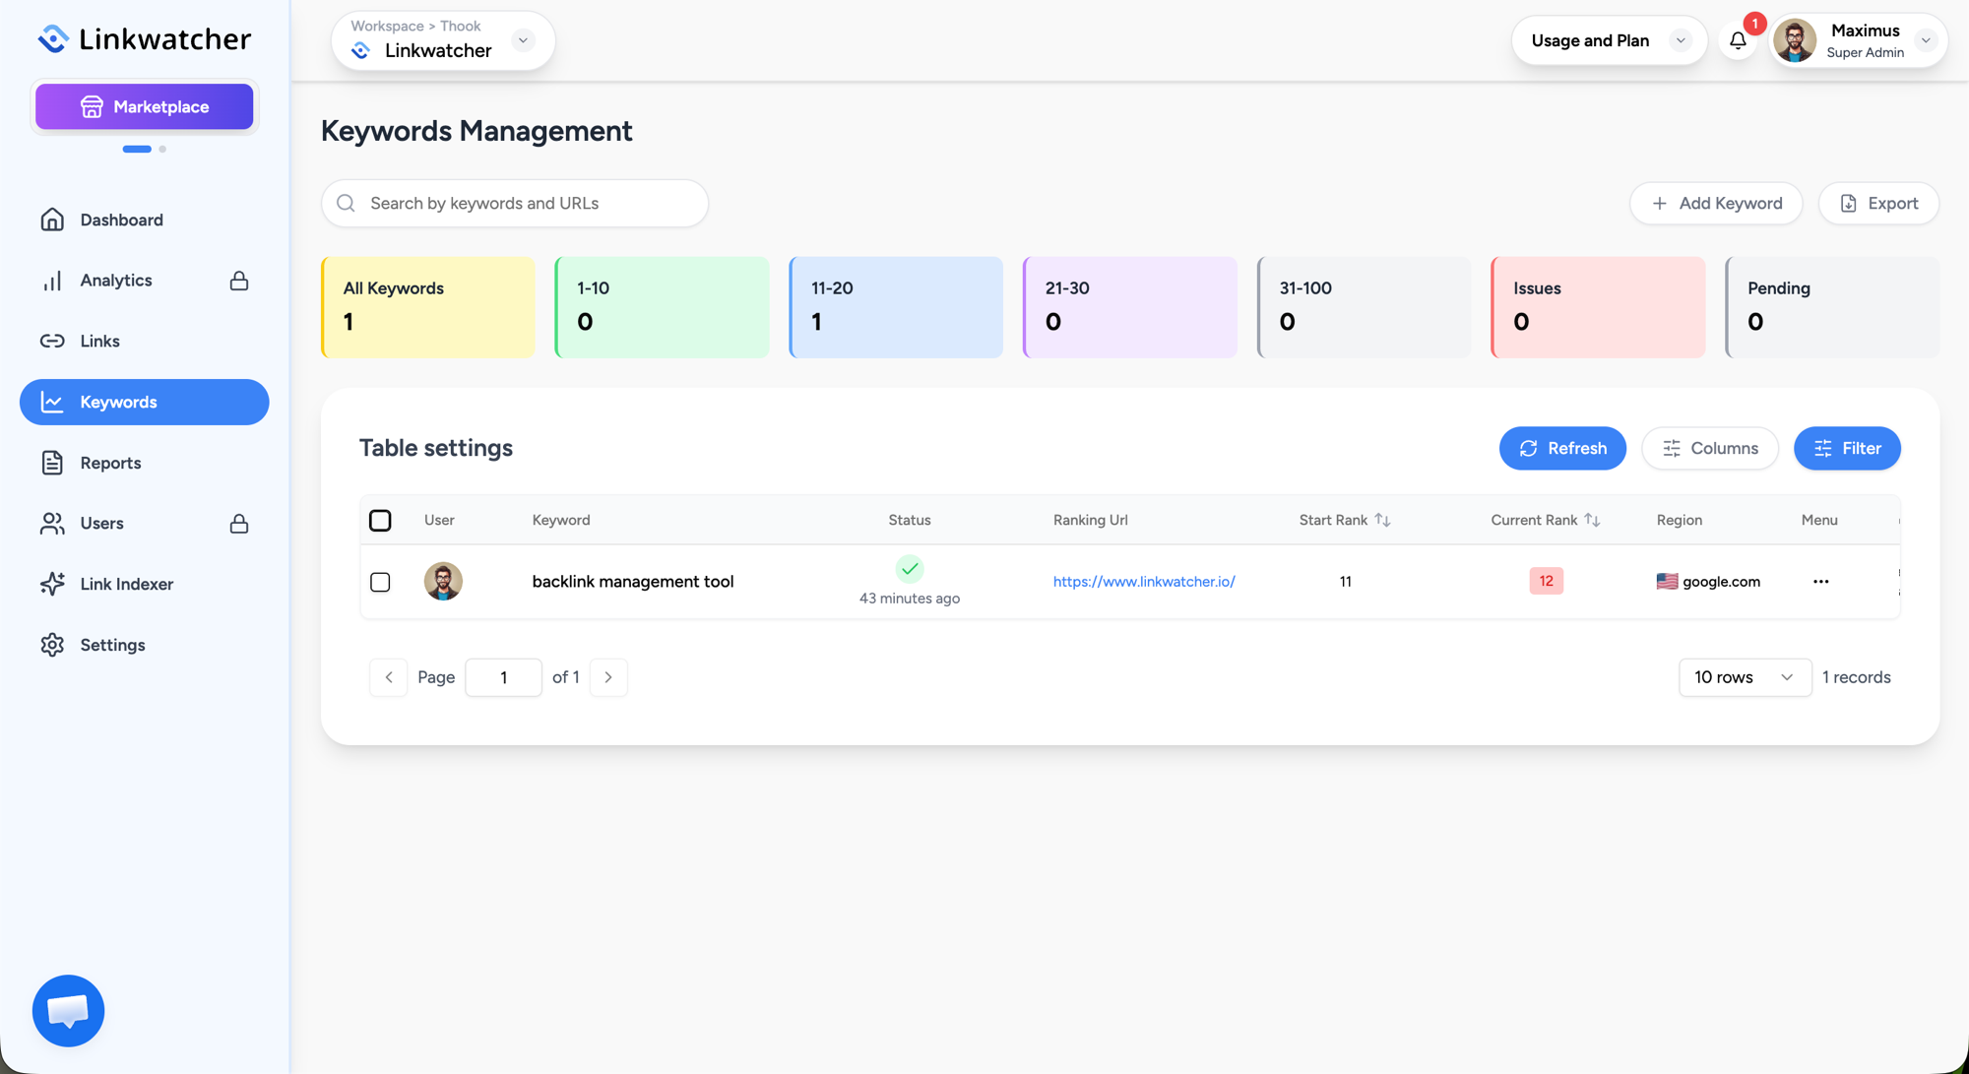Click the user avatar in keyword row

tap(443, 581)
